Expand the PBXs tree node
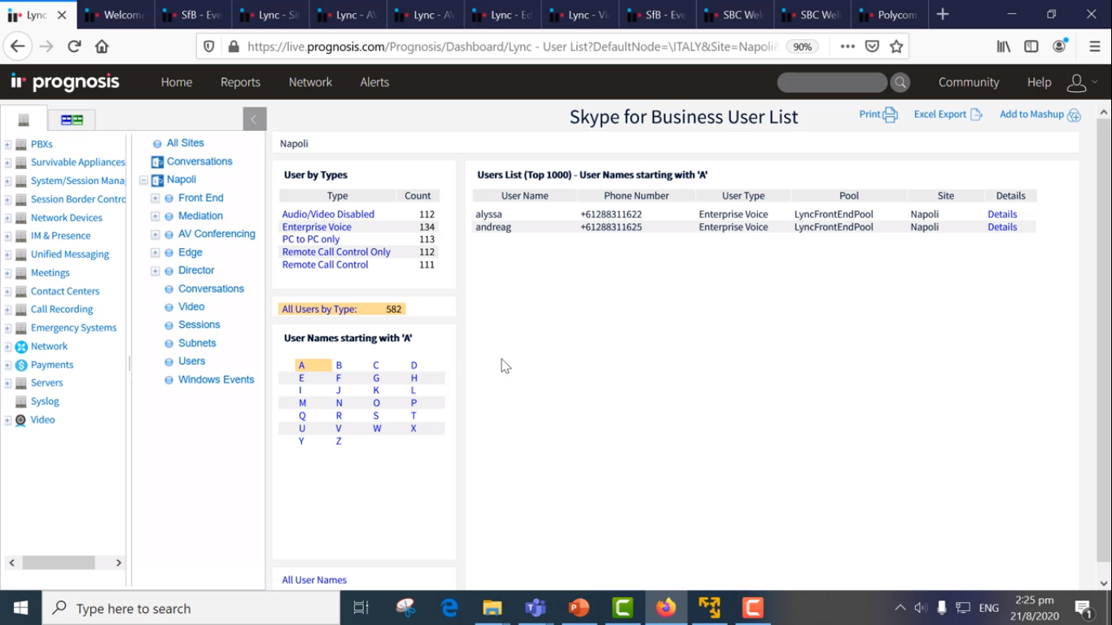 click(7, 145)
